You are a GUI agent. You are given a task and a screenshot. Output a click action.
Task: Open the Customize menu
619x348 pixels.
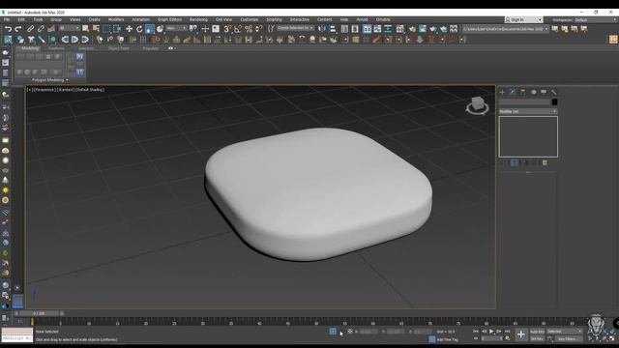click(x=250, y=19)
